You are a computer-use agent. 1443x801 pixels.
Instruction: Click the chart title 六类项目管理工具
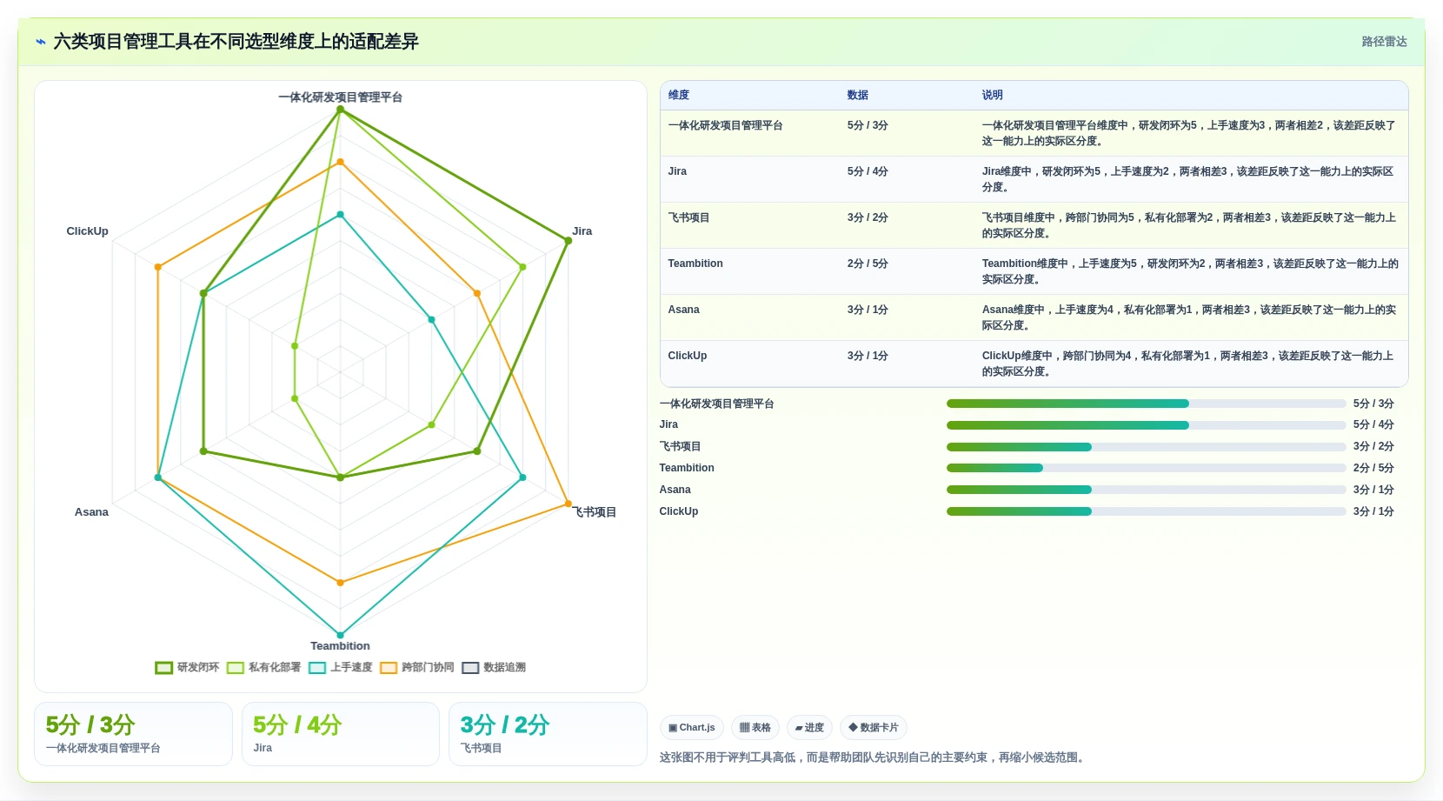[236, 42]
